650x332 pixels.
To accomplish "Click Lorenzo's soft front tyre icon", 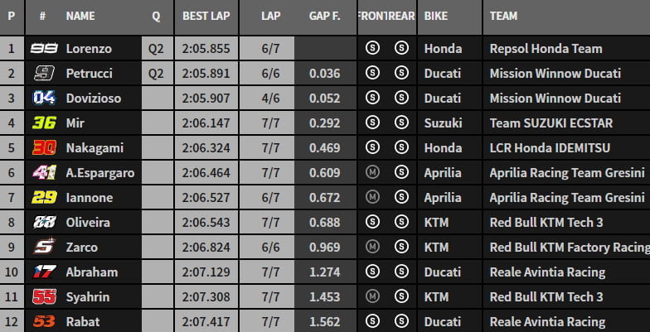I will click(373, 49).
